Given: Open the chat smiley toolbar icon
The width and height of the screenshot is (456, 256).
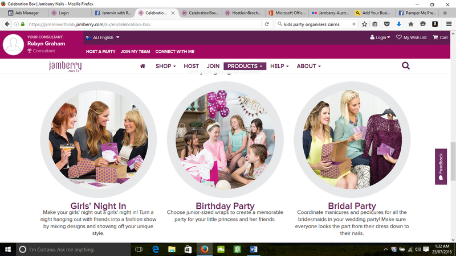Looking at the screenshot, I should [x=423, y=24].
